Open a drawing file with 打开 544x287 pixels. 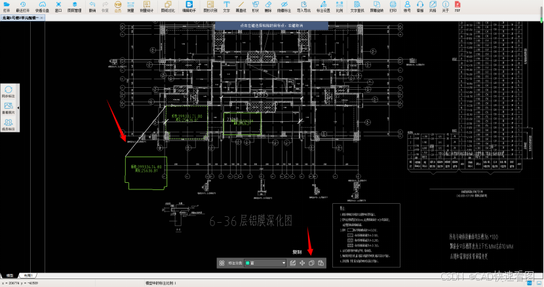coord(7,7)
